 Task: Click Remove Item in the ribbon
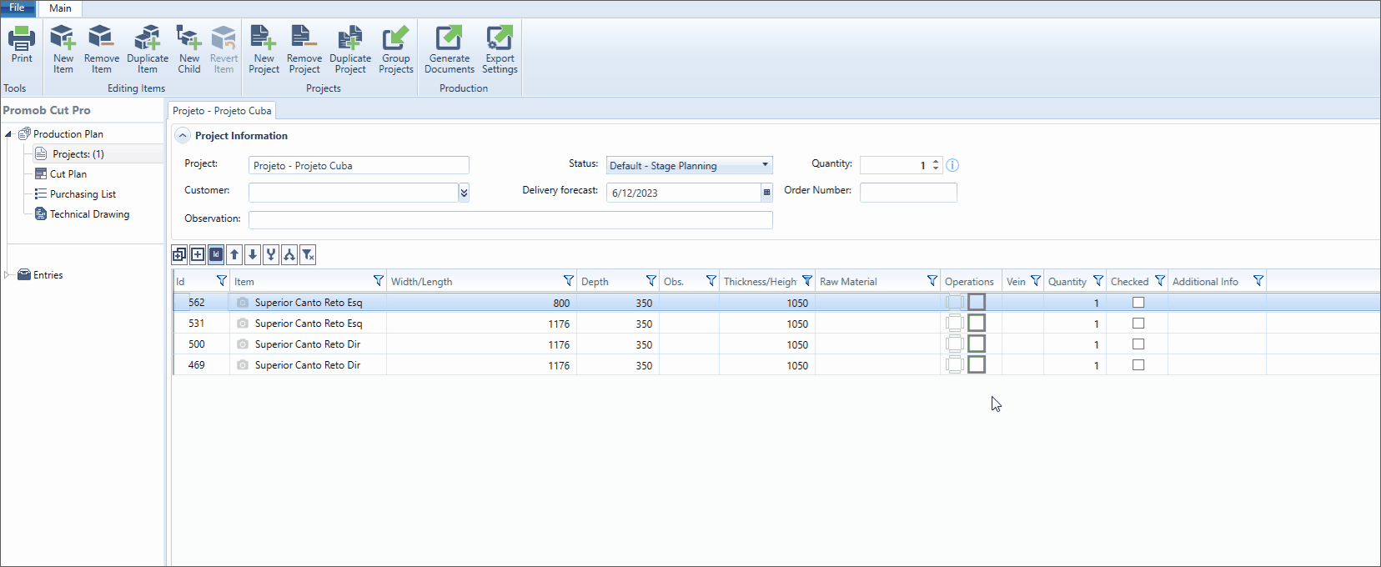(x=102, y=49)
